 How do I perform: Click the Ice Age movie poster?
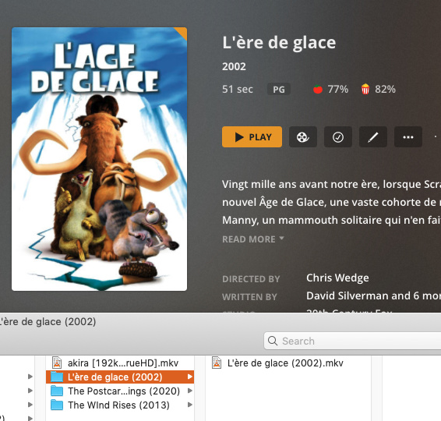click(x=99, y=159)
